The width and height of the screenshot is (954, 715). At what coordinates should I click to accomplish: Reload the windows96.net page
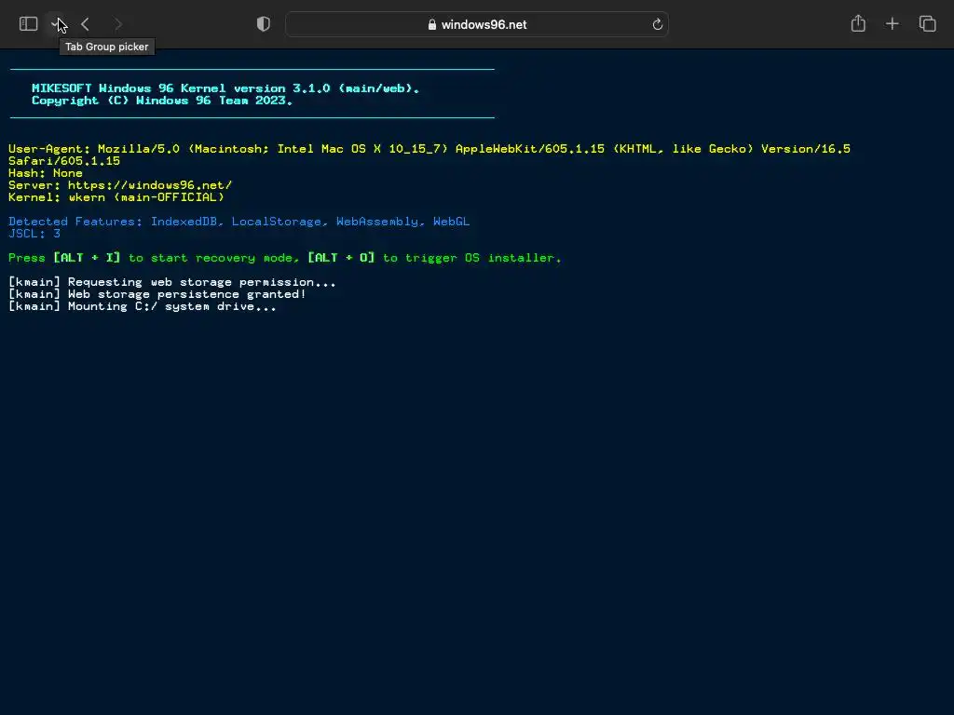(x=657, y=24)
